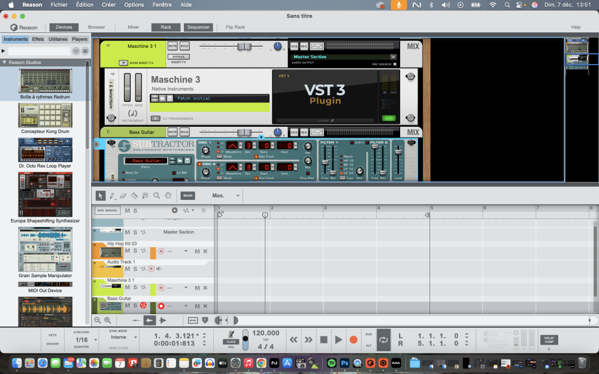Click the rewind button in transport
Image resolution: width=599 pixels, height=374 pixels.
pos(294,339)
